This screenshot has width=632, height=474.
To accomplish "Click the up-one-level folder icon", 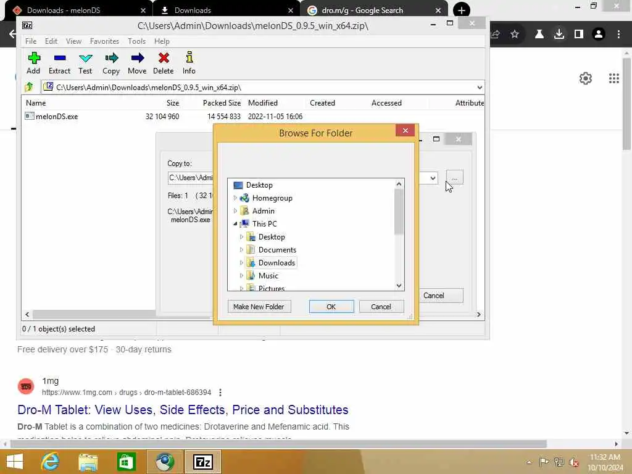I will pos(29,87).
